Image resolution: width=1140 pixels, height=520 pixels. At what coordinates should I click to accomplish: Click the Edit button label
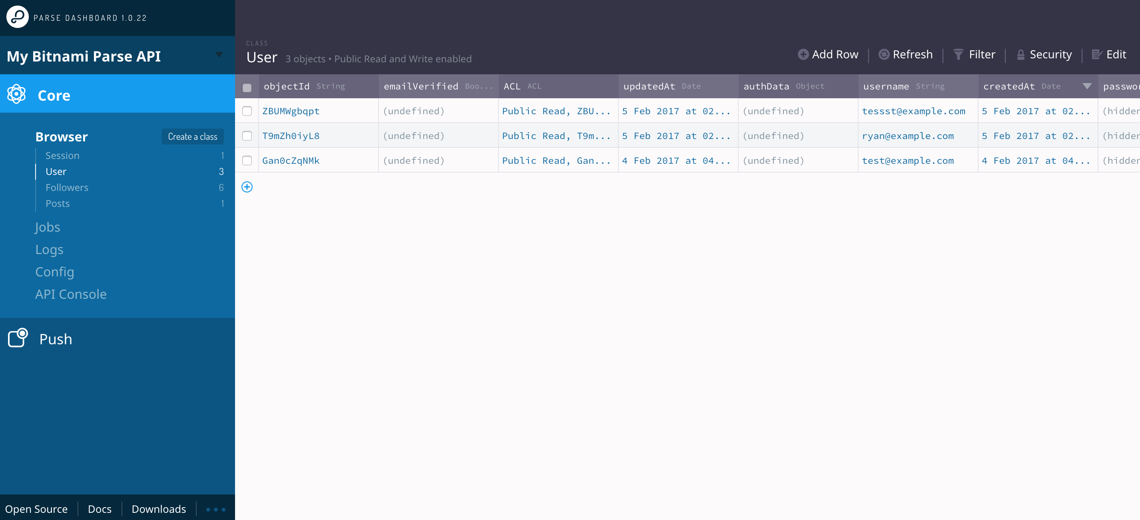[x=1116, y=54]
